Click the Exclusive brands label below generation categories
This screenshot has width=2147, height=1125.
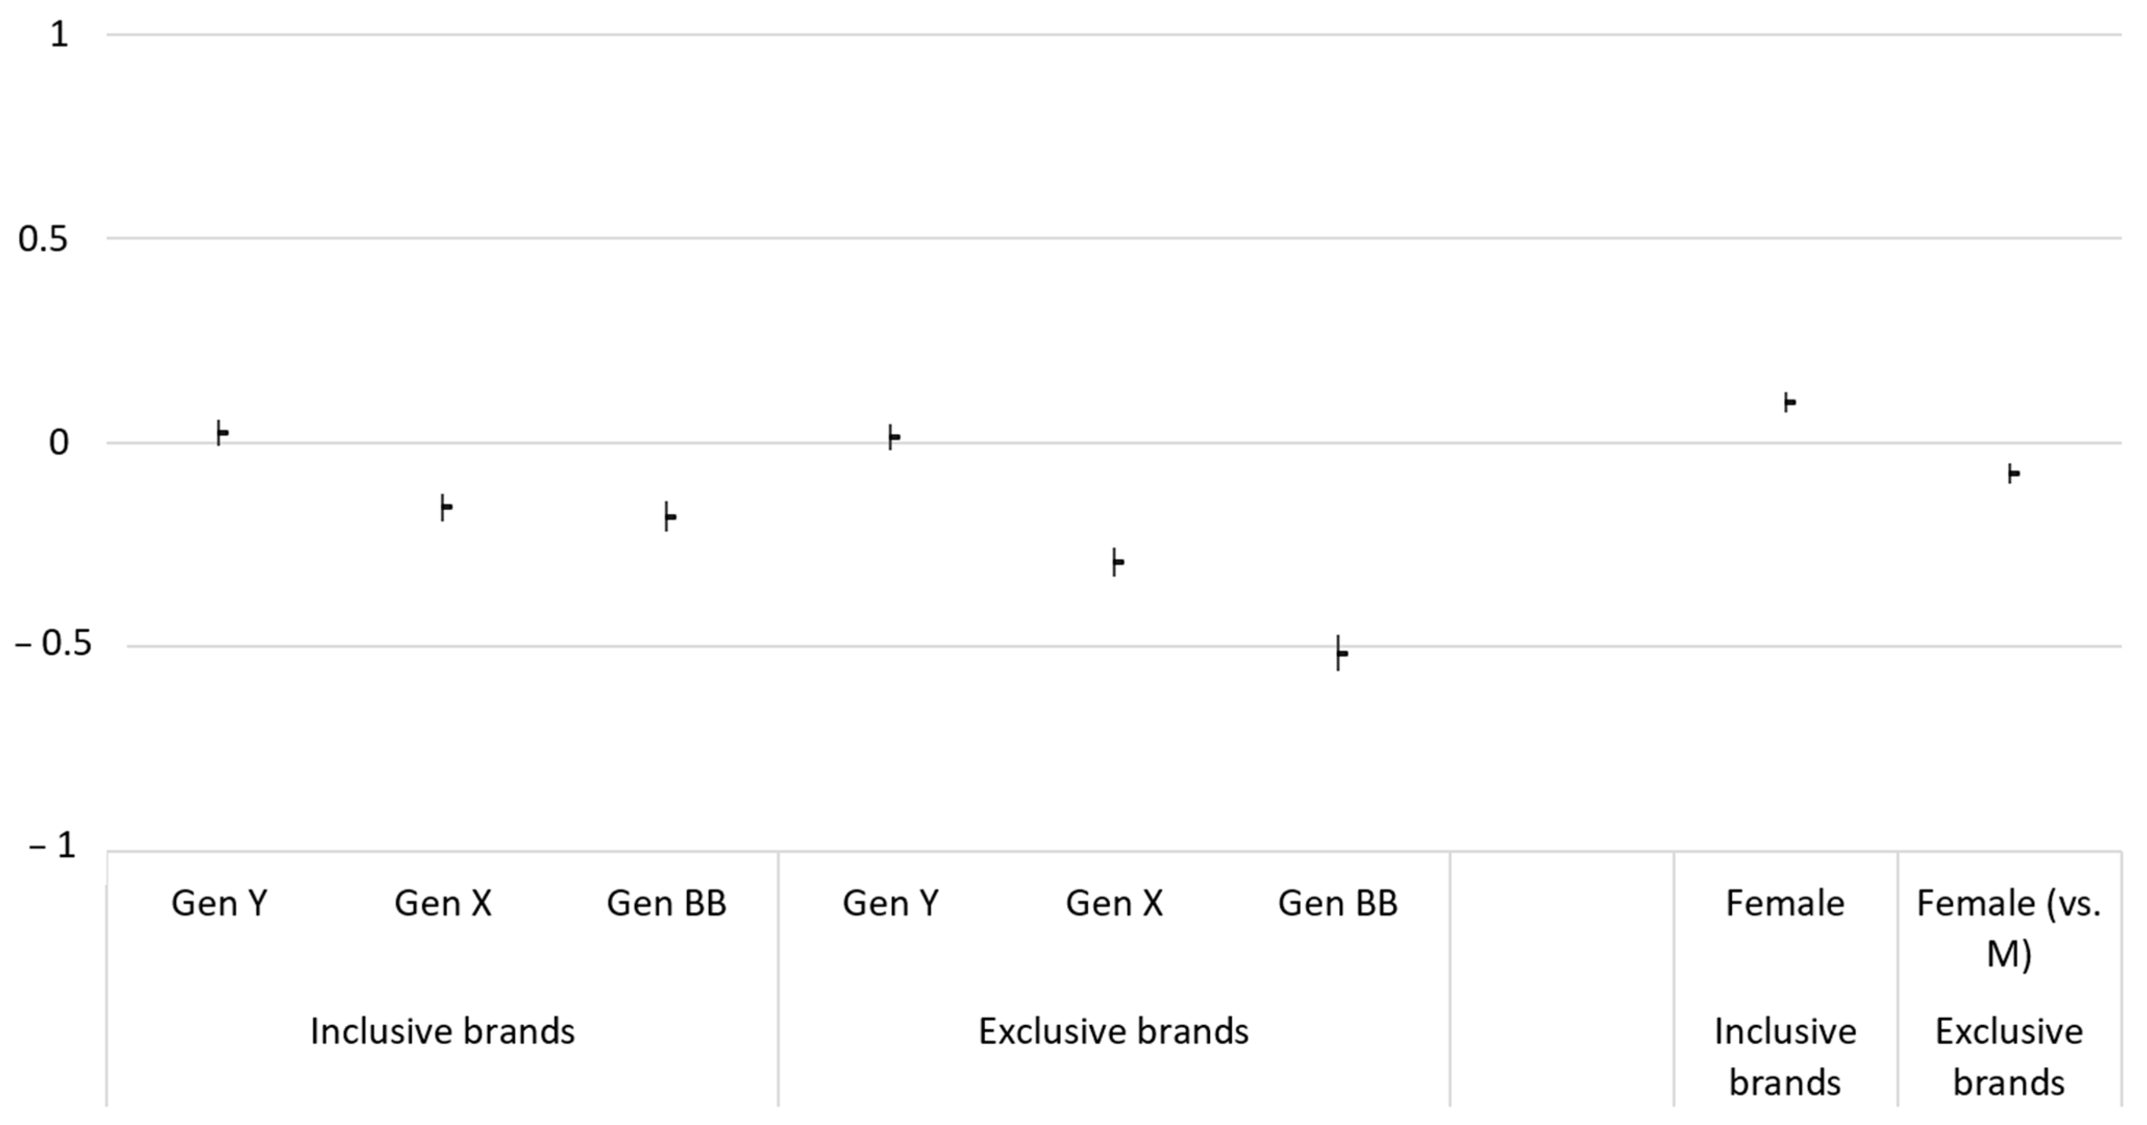point(1114,1032)
